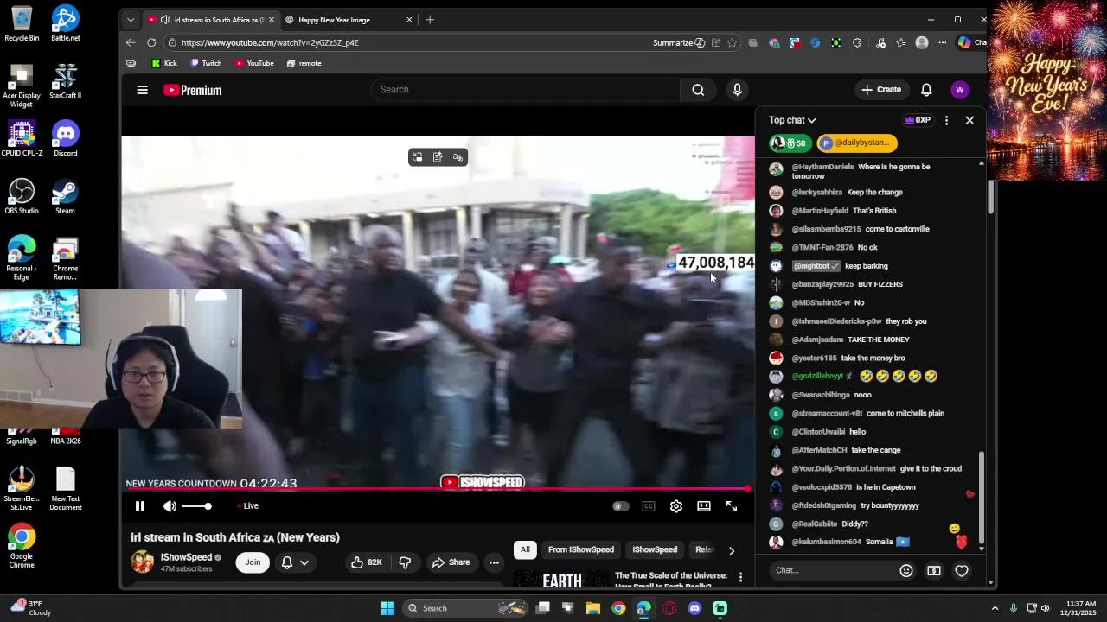Open the Windows Start menu
Screen dimensions: 1107x622
coord(387,608)
